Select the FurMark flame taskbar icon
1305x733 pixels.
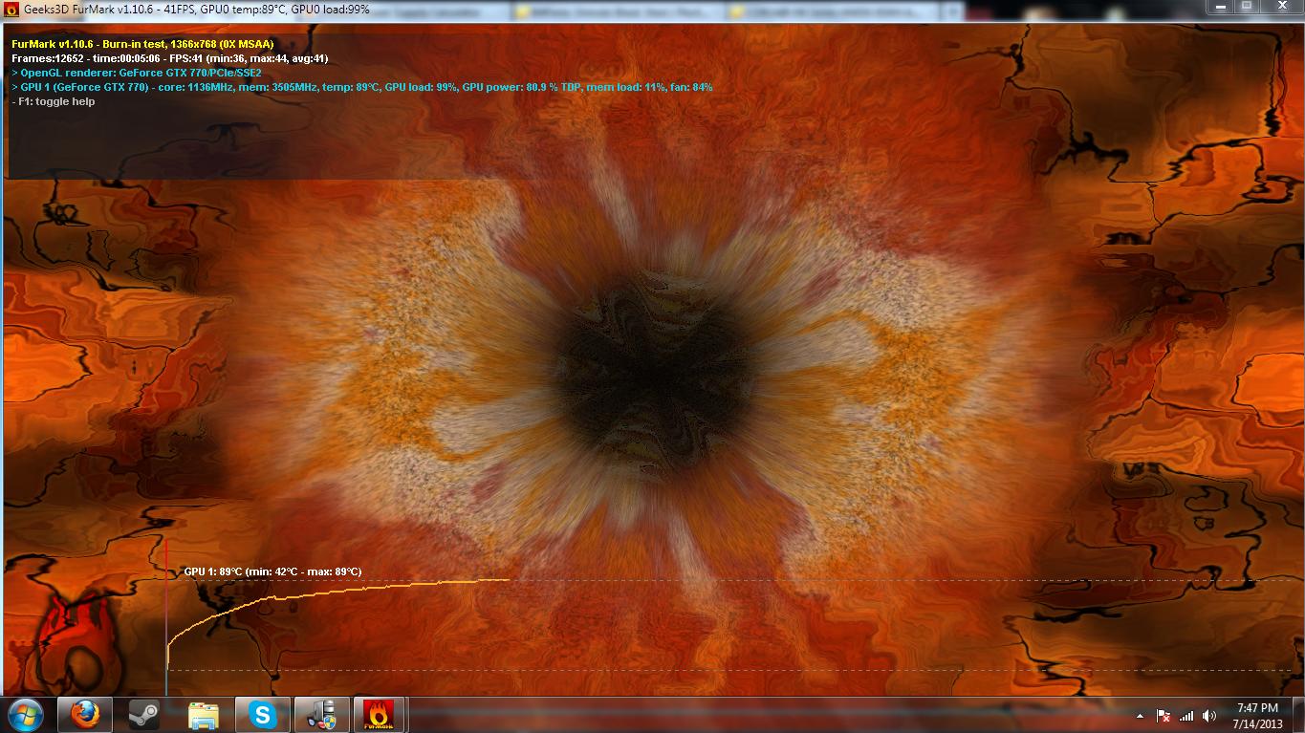click(380, 715)
